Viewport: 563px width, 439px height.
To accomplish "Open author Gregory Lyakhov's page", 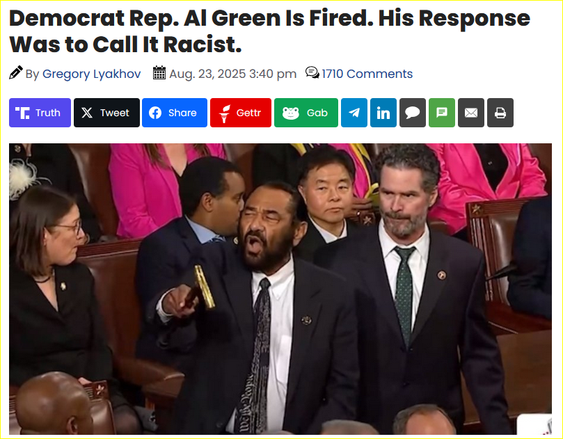I will 92,74.
